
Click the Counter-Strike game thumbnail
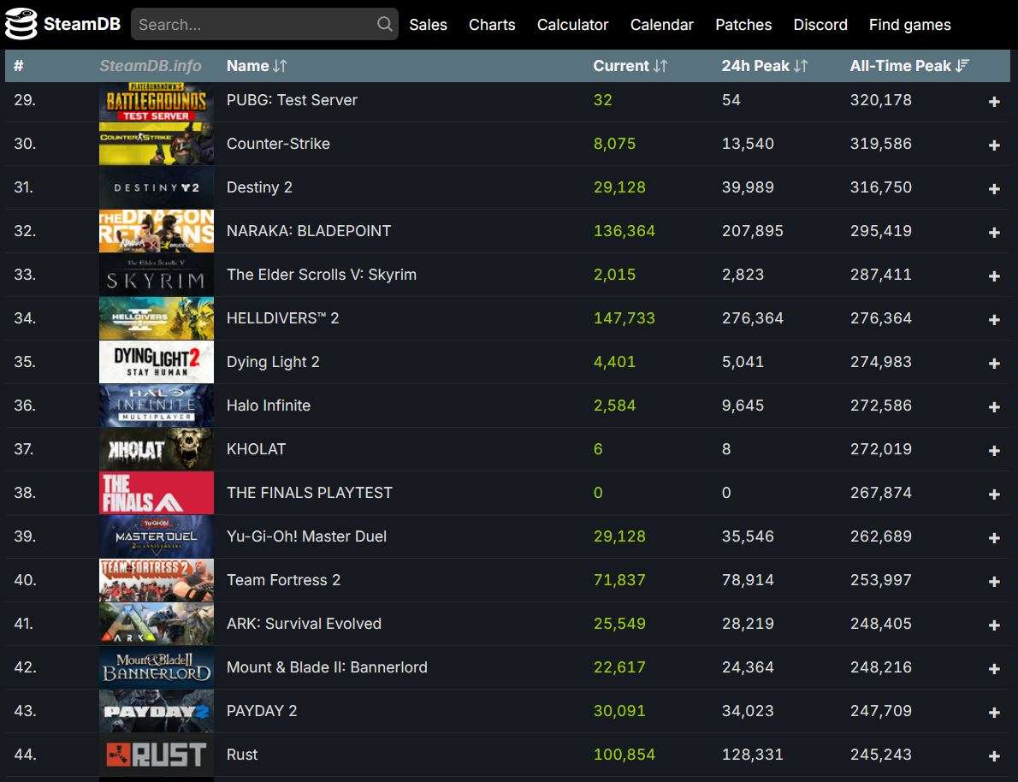click(157, 144)
